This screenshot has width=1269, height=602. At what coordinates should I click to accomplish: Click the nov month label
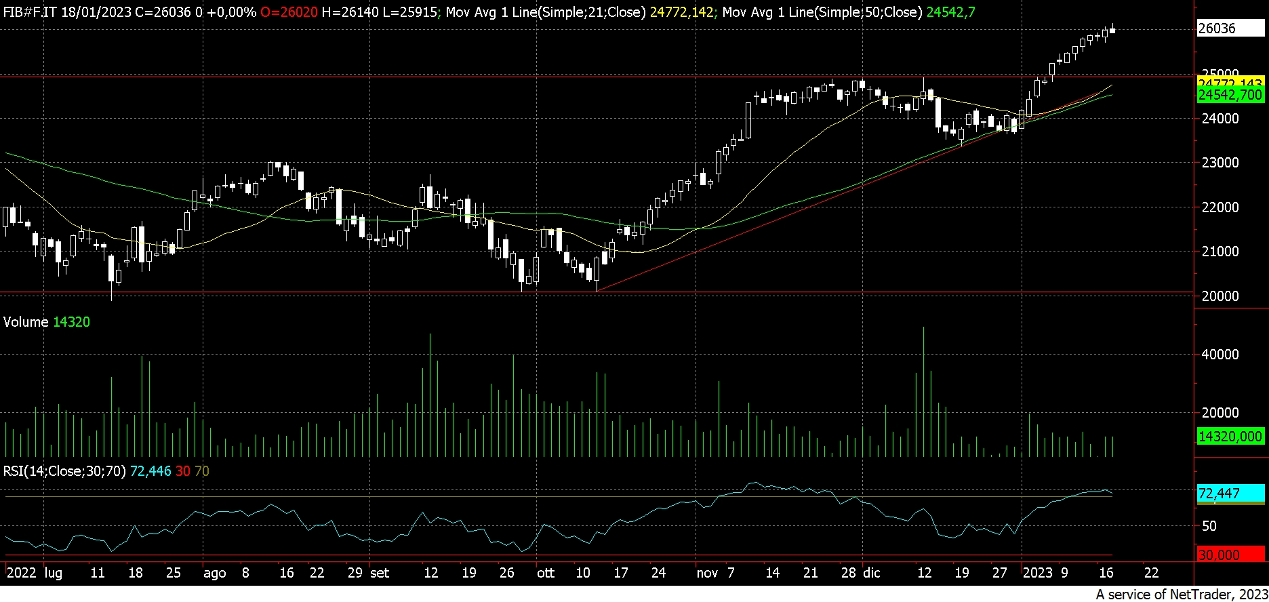(707, 573)
